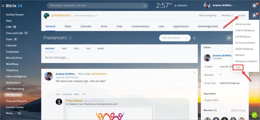
Task: Mark Andrew Griffiths' post as favorite star
Action: (194, 72)
